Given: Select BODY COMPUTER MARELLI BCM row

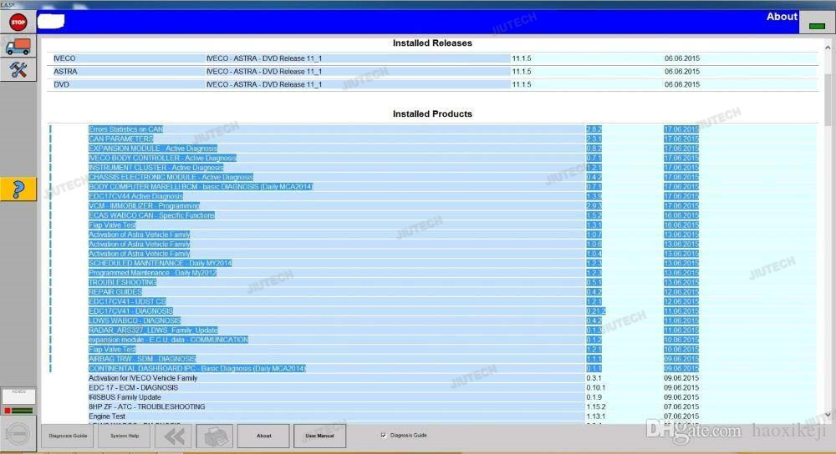Looking at the screenshot, I should coord(432,187).
